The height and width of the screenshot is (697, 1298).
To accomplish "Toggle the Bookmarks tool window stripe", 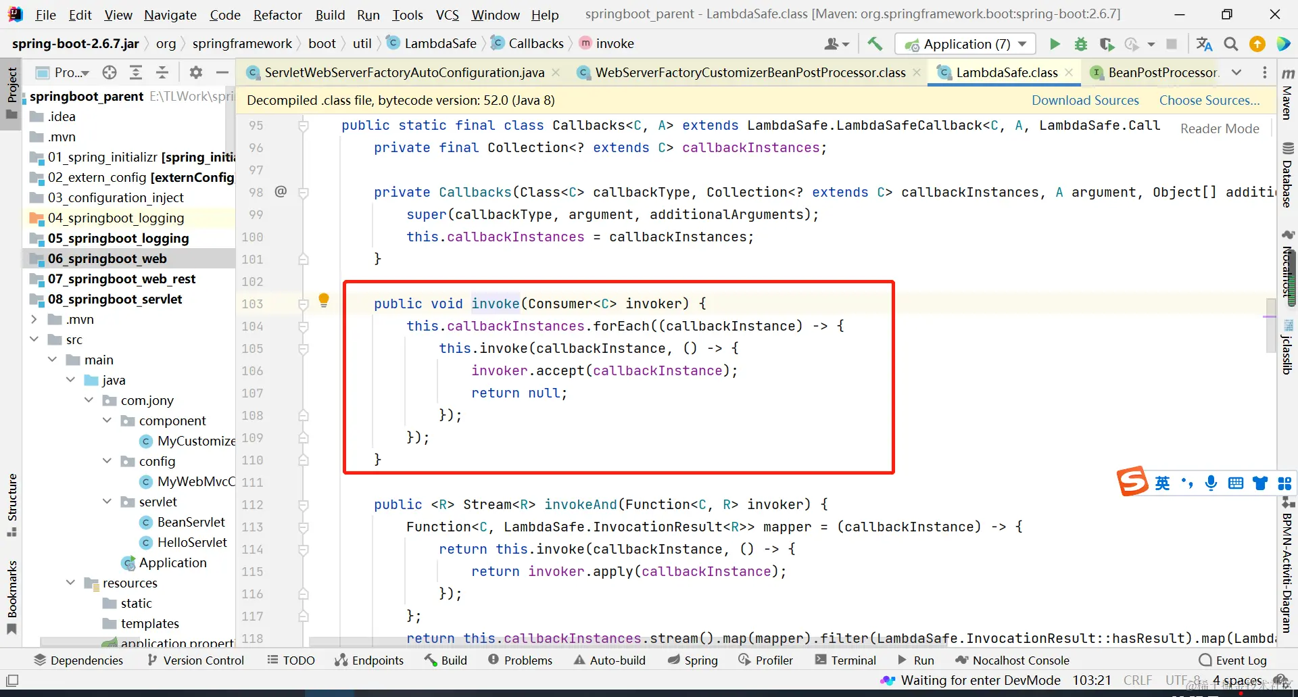I will point(11,596).
